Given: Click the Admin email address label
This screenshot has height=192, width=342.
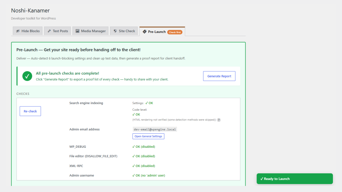Looking at the screenshot, I should [84, 129].
